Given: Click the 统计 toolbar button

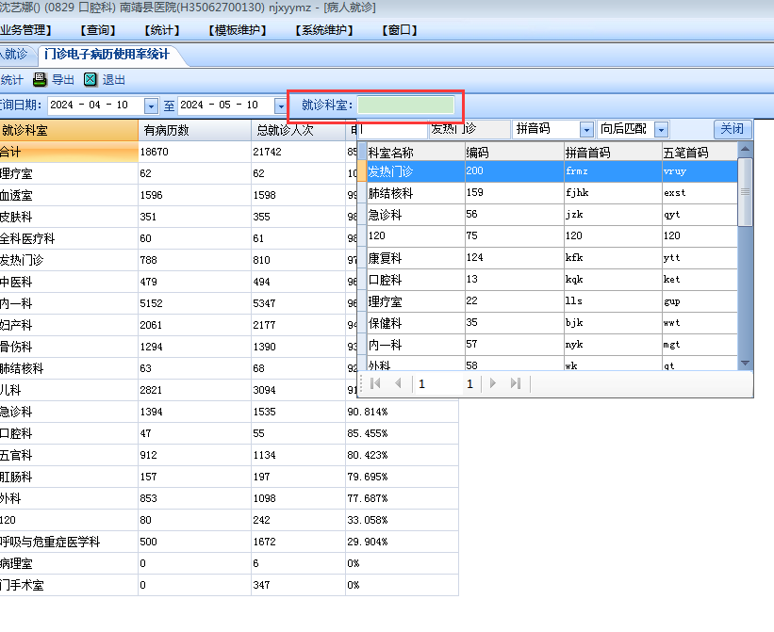Looking at the screenshot, I should point(12,79).
